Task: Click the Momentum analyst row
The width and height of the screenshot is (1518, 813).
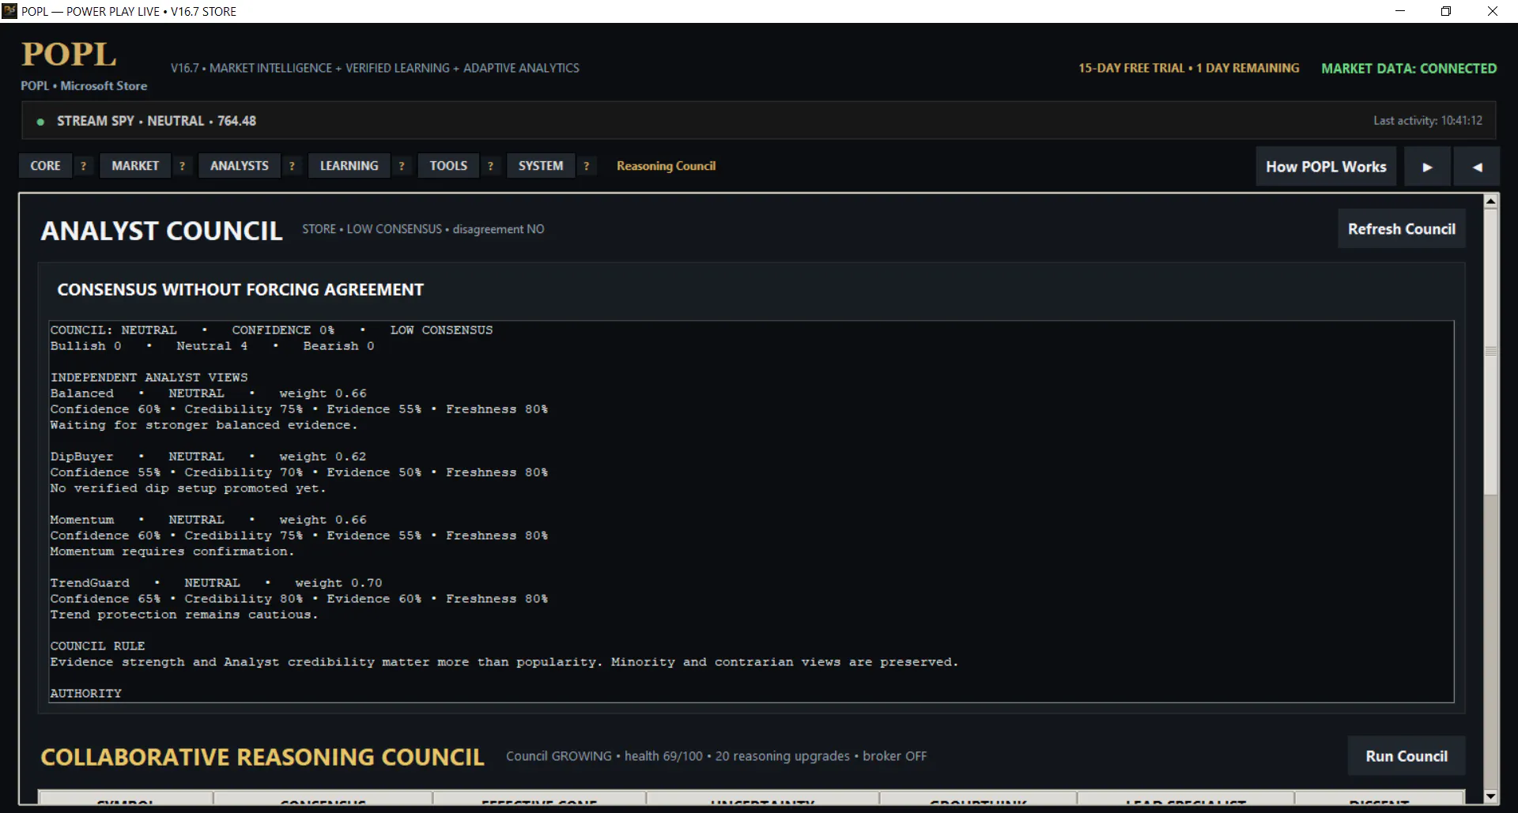Action: 299,536
